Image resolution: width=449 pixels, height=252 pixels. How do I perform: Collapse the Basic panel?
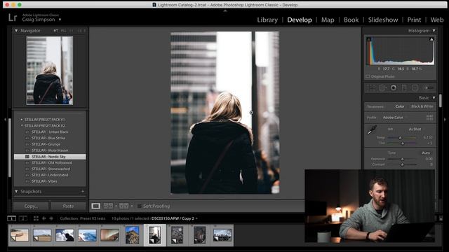coord(434,98)
